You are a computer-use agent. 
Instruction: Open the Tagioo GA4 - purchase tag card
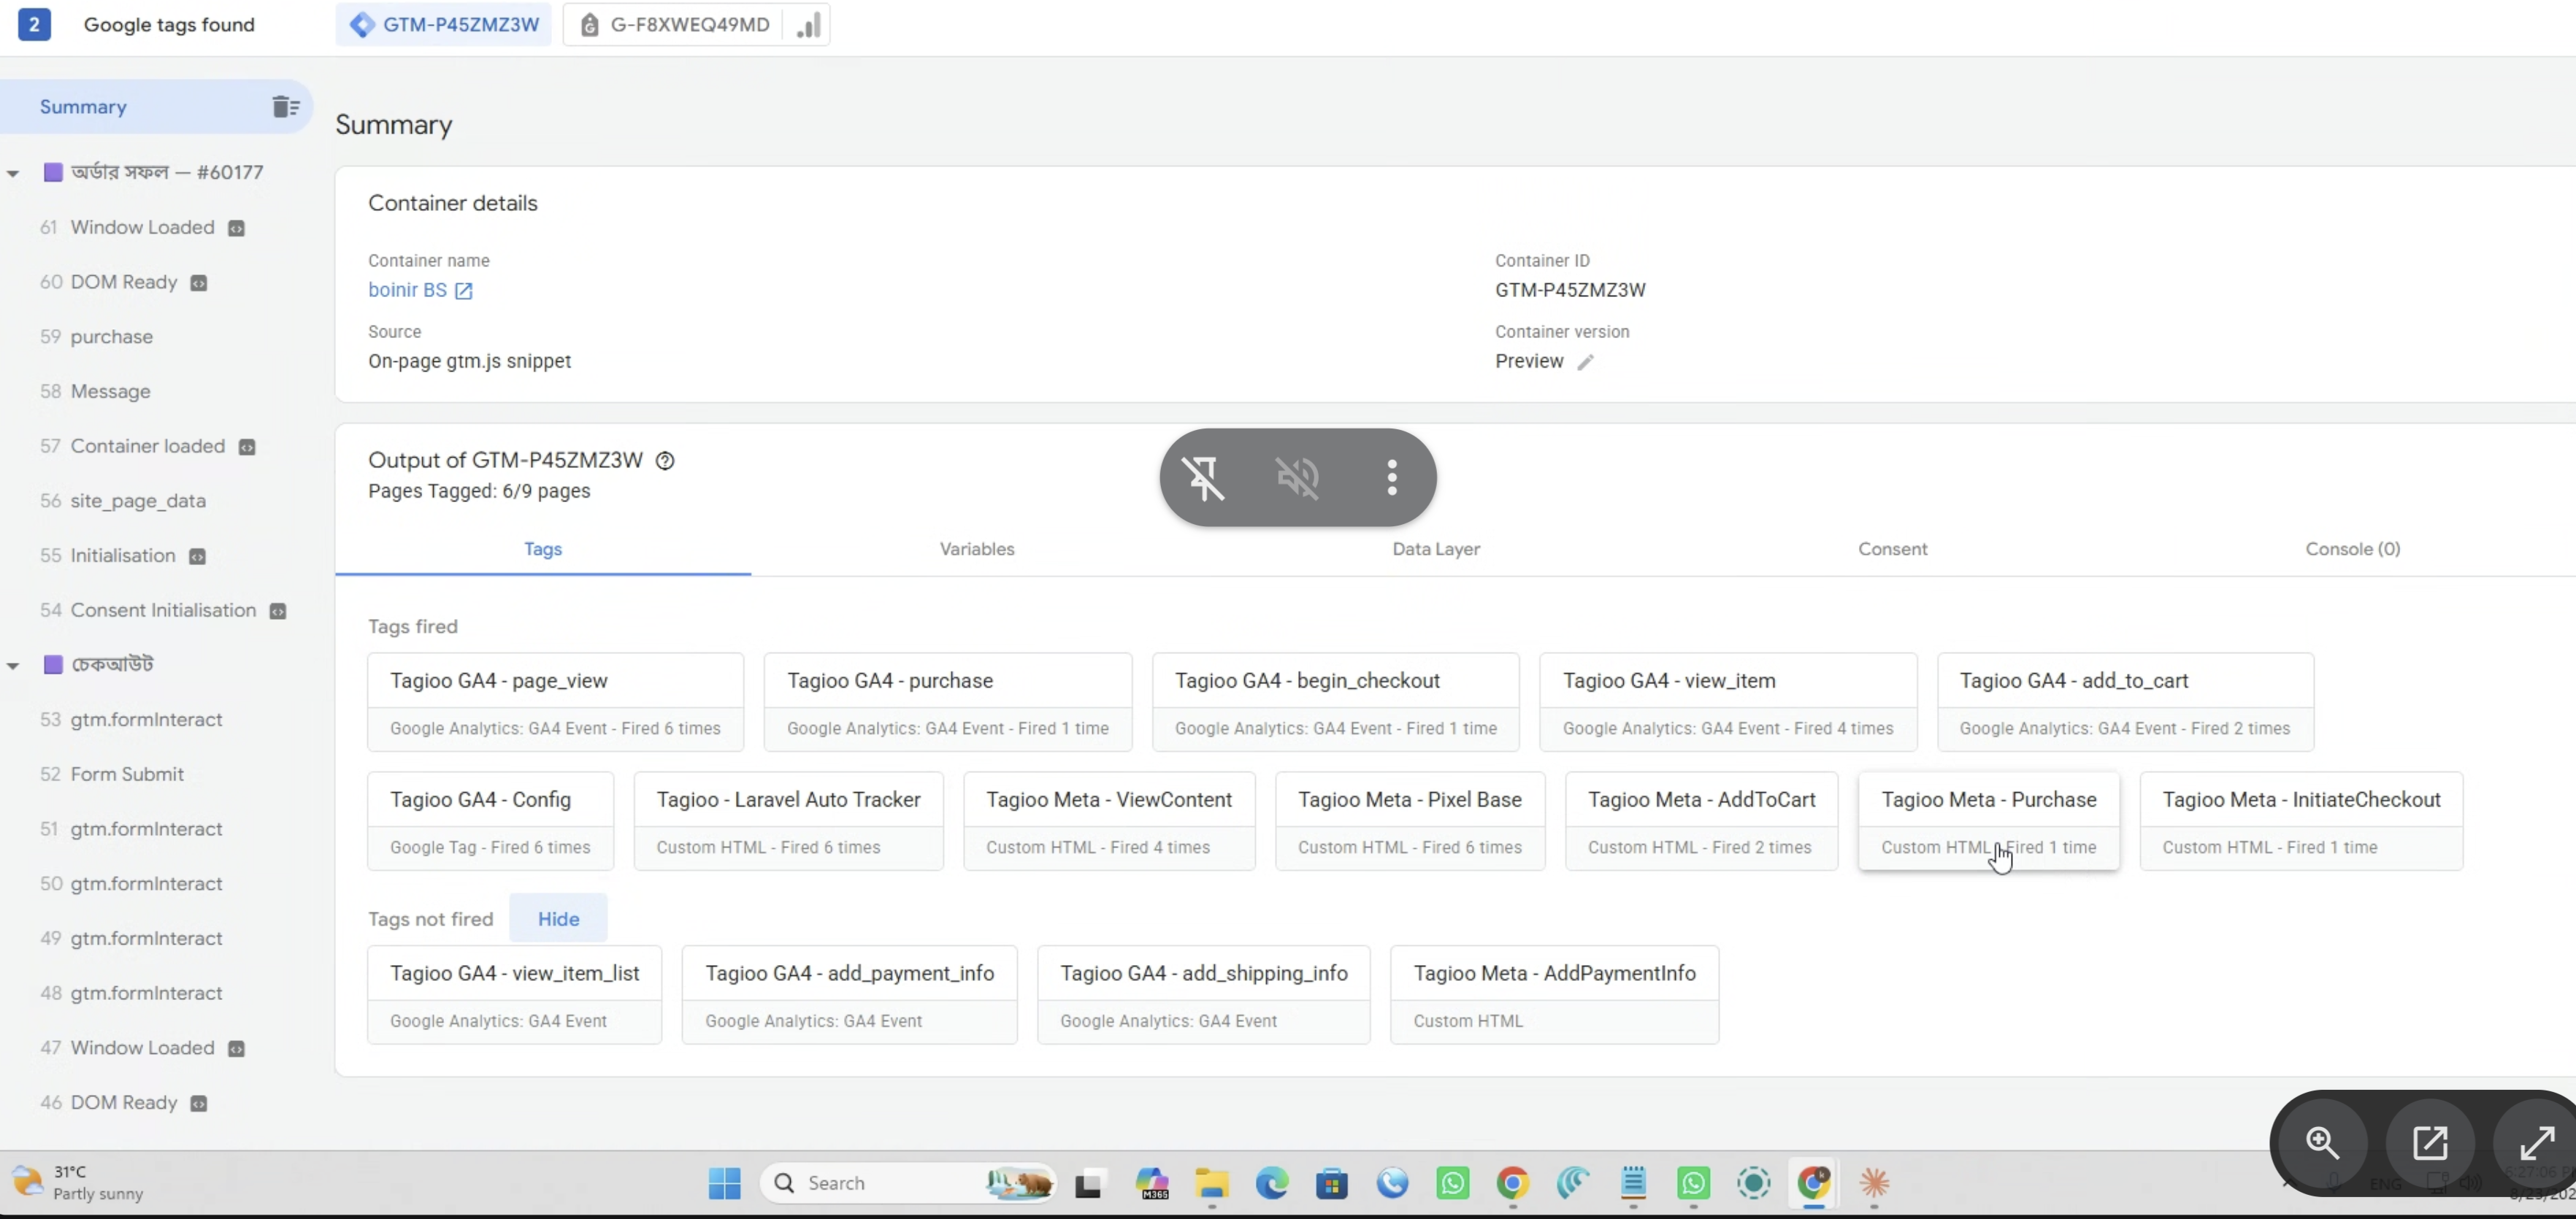[x=948, y=702]
